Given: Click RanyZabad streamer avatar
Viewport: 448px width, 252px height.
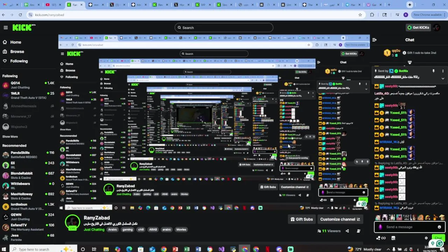Looking at the screenshot, I should click(72, 222).
